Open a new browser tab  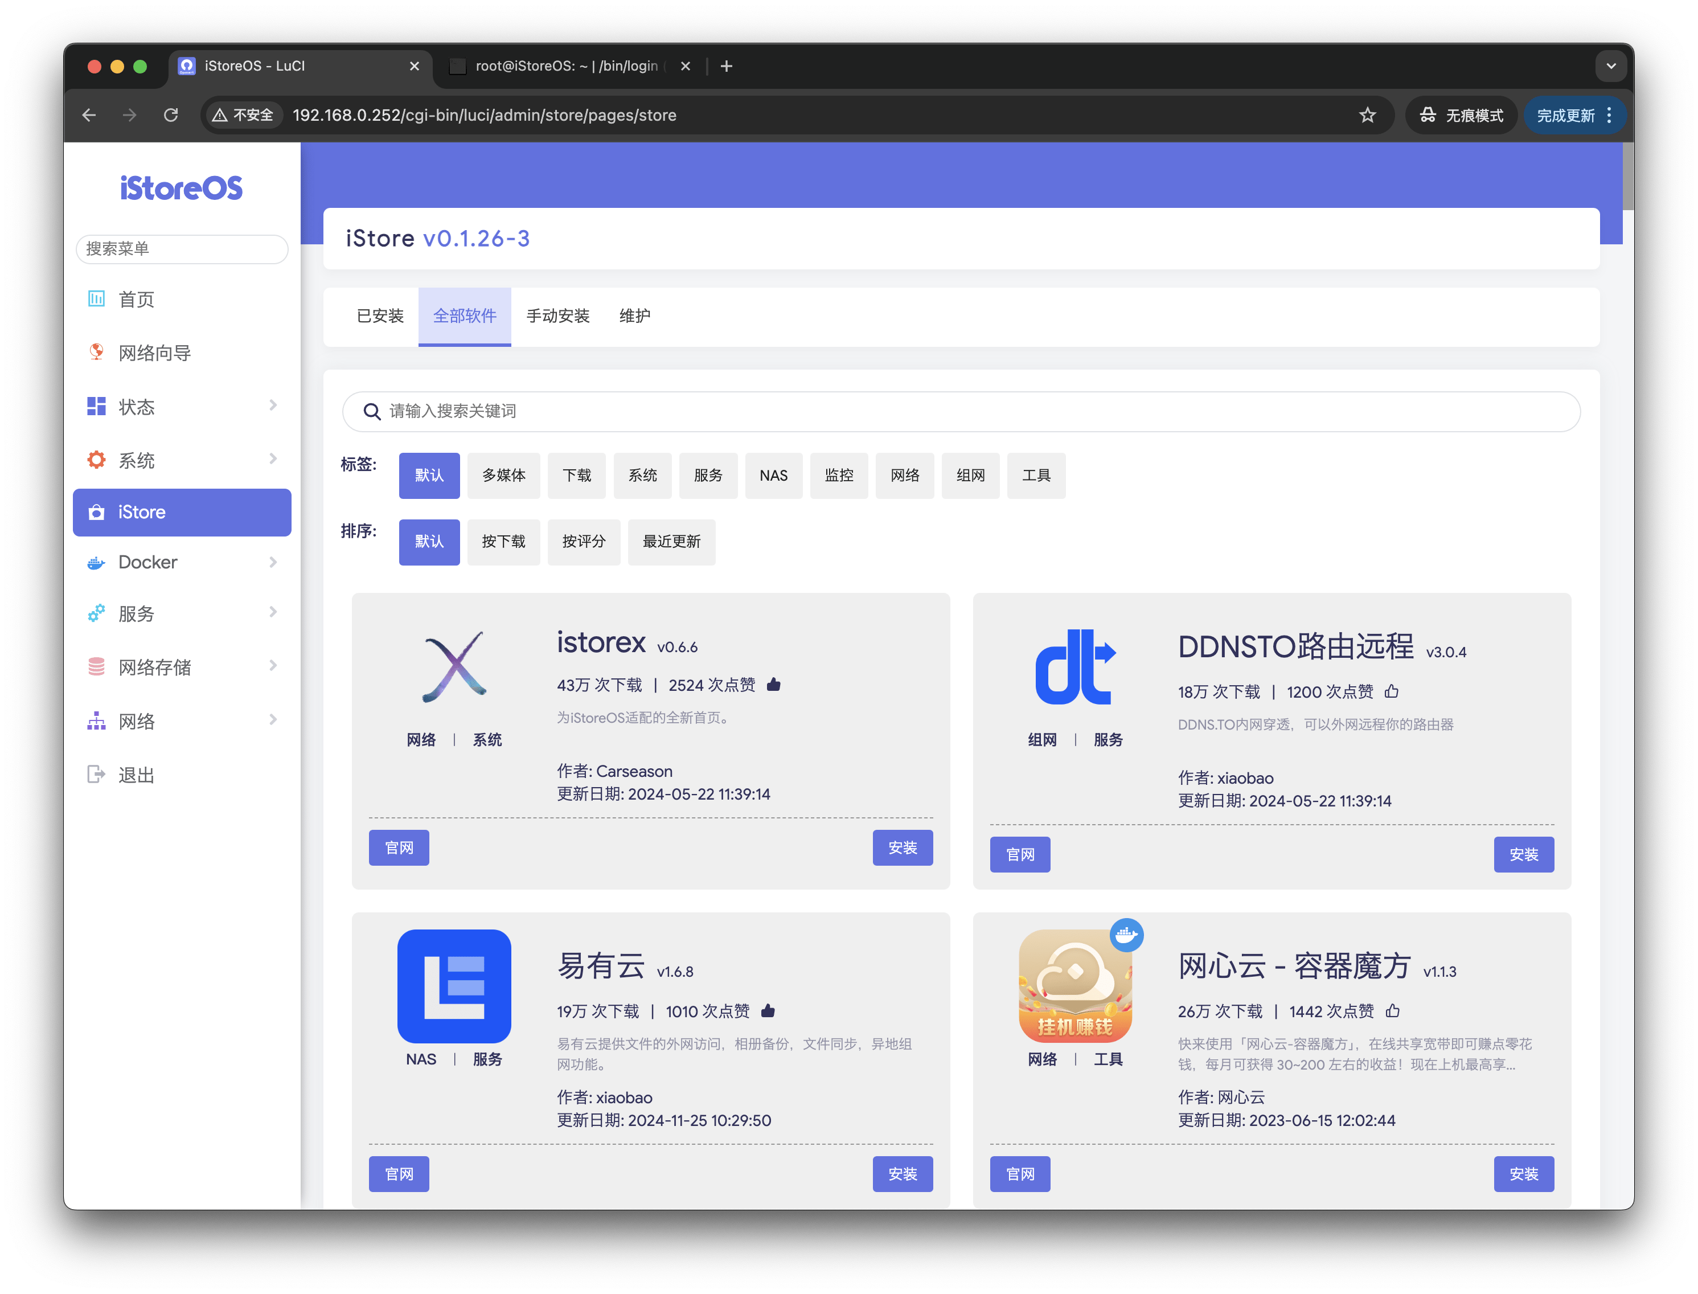726,66
